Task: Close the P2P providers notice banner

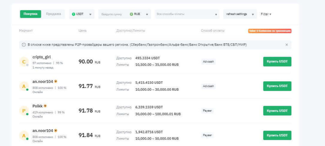Action: (287, 45)
